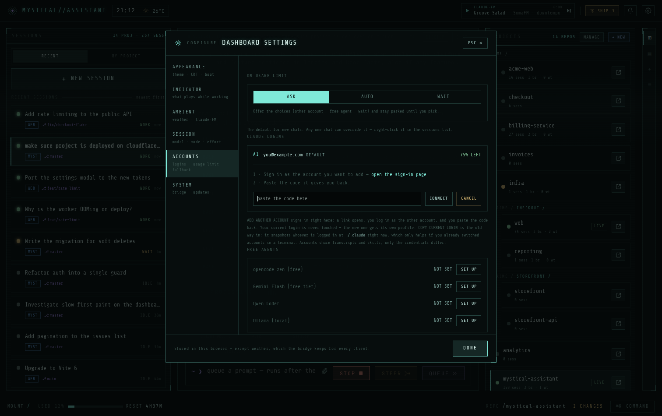Image resolution: width=662 pixels, height=416 pixels.
Task: Click the you@example.com account row
Action: tap(367, 155)
